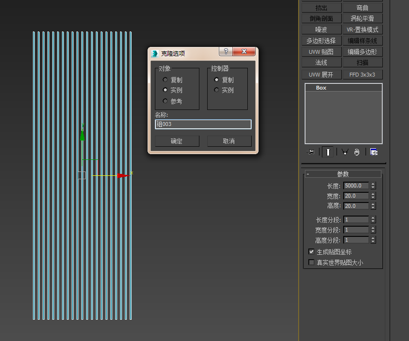
Task: Apply the 扫描 modifier
Action: coord(363,62)
